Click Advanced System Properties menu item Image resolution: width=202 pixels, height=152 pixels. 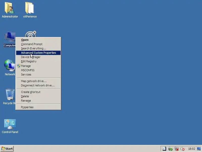pyautogui.click(x=38, y=53)
